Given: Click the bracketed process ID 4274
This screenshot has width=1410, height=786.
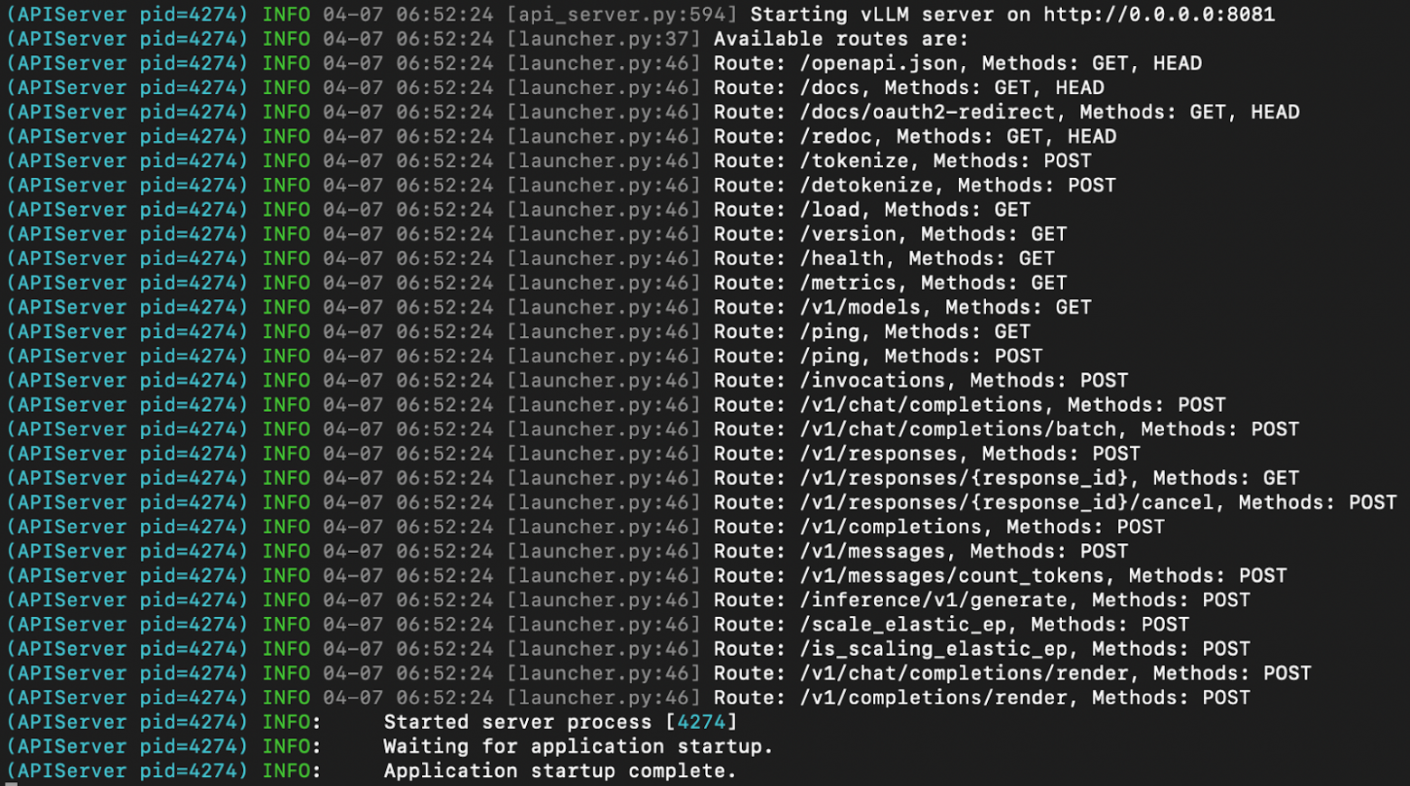Looking at the screenshot, I should click(x=701, y=722).
